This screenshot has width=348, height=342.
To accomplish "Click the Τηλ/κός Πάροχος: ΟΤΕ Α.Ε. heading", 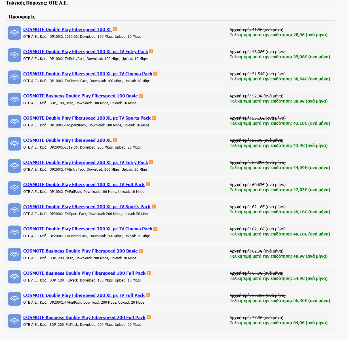I will point(37,3).
